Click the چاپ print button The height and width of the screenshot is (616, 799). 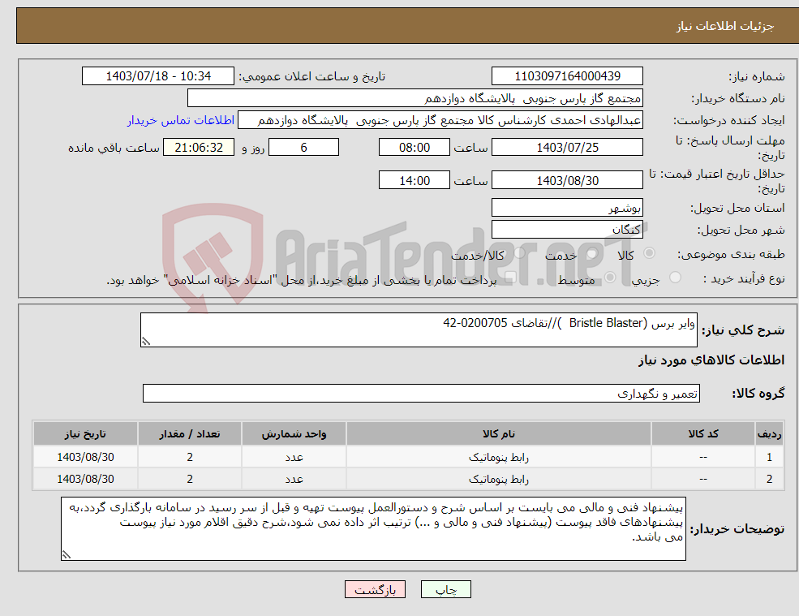tap(446, 589)
